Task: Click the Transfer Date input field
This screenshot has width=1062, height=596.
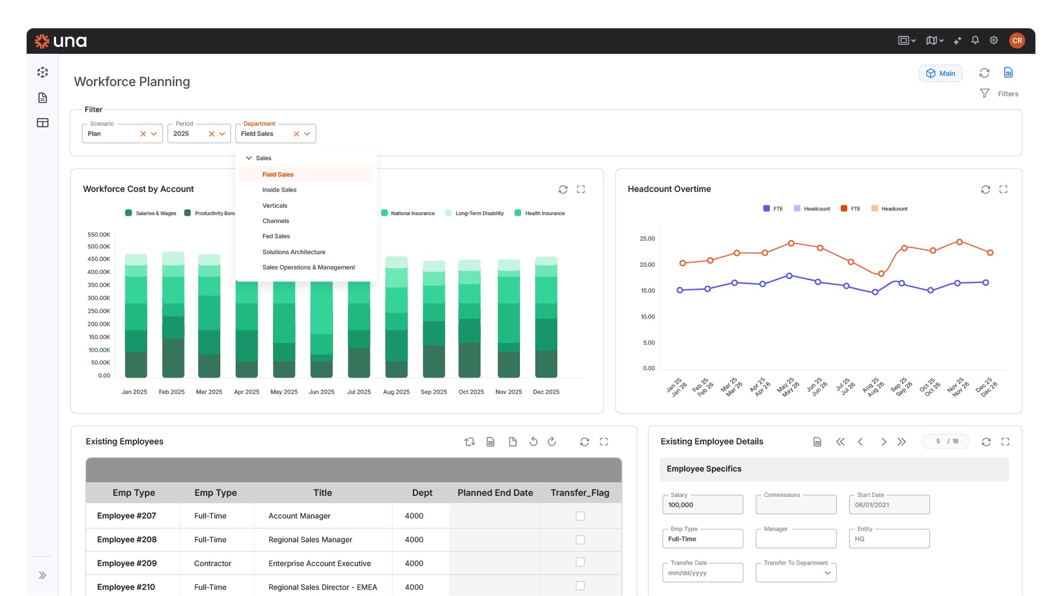Action: pyautogui.click(x=702, y=573)
